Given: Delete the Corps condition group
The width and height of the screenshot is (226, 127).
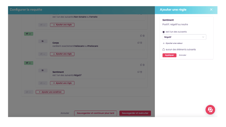Looking at the screenshot, I should [x=144, y=36].
